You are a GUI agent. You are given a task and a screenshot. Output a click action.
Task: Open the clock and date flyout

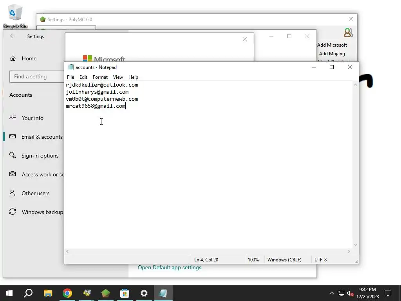point(367,293)
